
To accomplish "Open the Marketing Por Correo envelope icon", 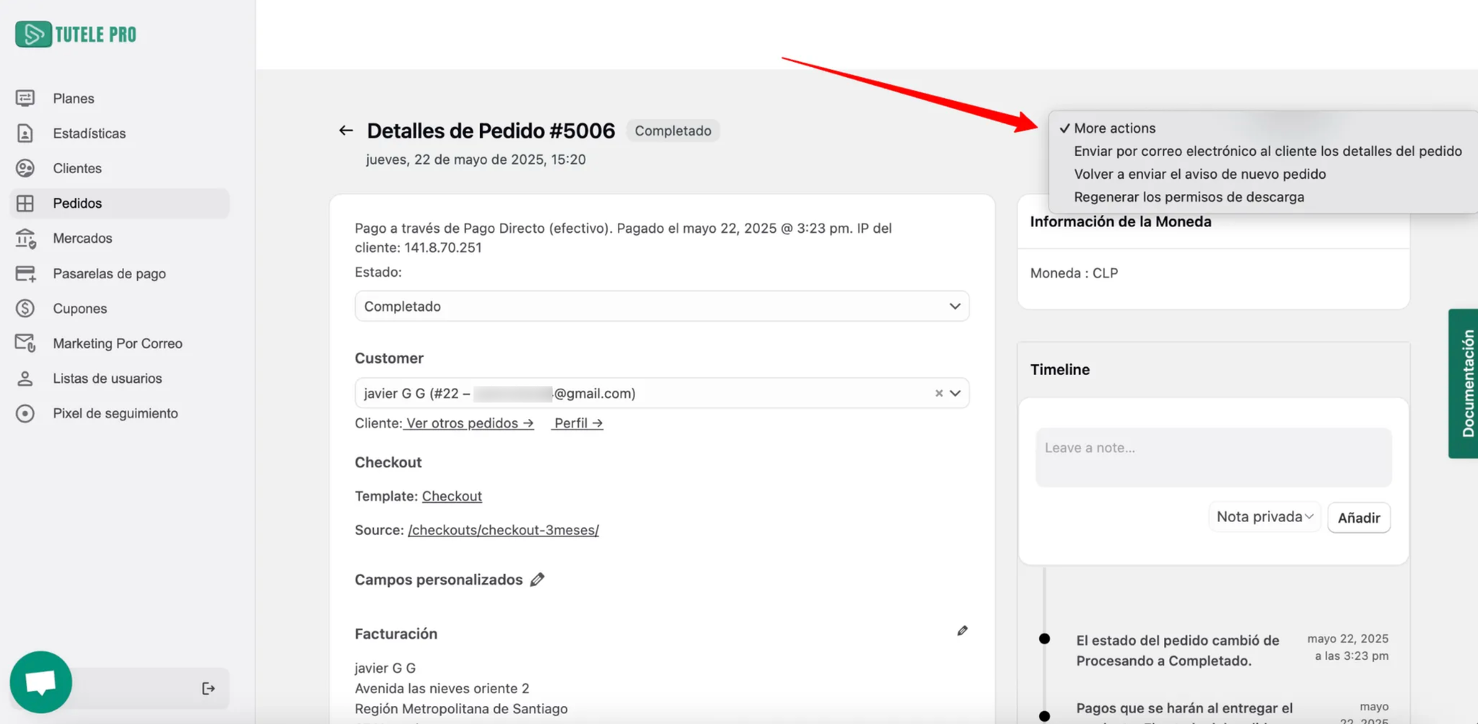I will point(25,343).
